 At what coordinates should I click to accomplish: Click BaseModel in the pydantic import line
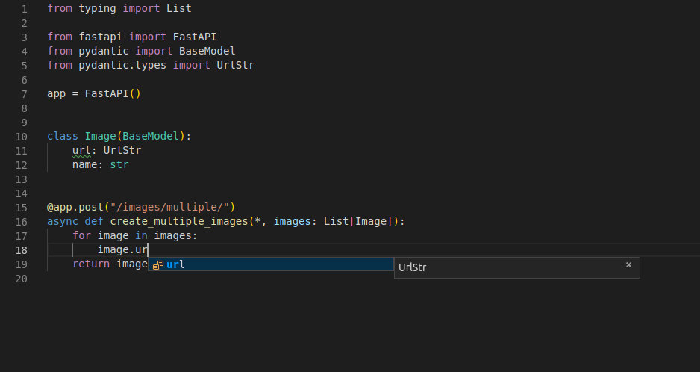207,52
